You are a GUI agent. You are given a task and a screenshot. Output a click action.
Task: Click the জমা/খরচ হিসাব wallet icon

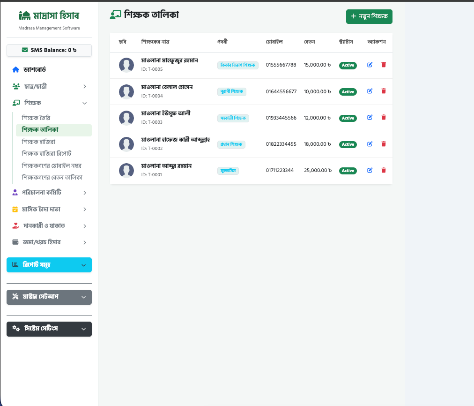pyautogui.click(x=15, y=242)
